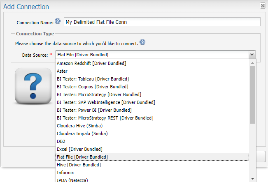
Task: Click scrollbar down arrow in dropdown list
Action: click(252, 179)
